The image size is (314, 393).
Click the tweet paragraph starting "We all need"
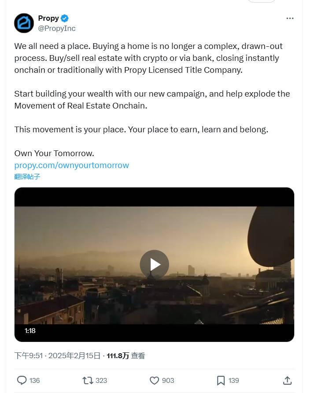coord(148,58)
